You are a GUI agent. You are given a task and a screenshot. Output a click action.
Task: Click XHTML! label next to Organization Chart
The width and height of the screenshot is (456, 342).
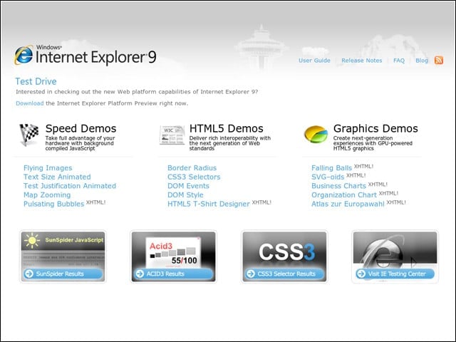tap(388, 193)
